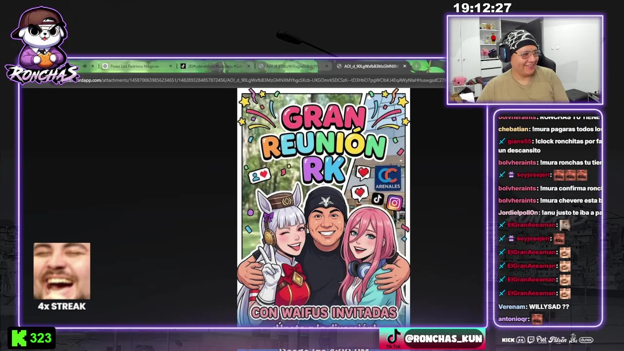The width and height of the screenshot is (624, 351).
Task: Click the Piet logo in sponsor bar
Action: click(541, 339)
